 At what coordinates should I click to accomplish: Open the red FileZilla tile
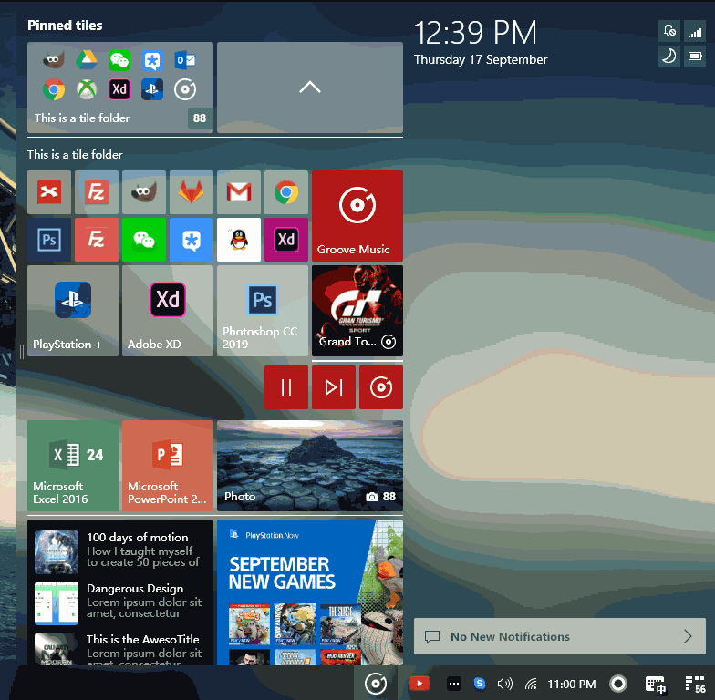(97, 240)
